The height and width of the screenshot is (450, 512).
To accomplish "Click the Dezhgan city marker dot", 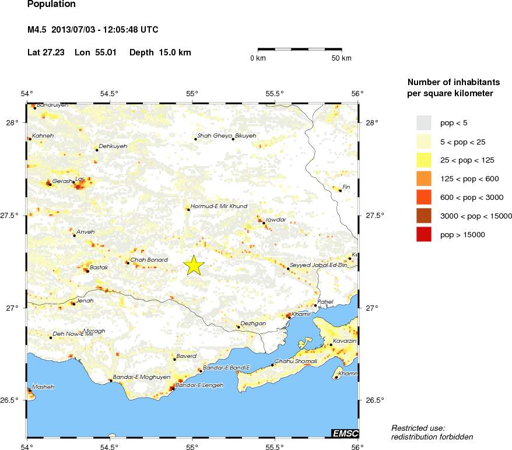I will (239, 327).
